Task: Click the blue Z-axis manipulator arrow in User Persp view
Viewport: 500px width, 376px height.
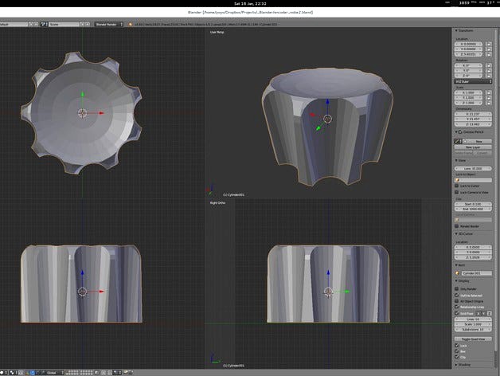Action: pyautogui.click(x=327, y=104)
